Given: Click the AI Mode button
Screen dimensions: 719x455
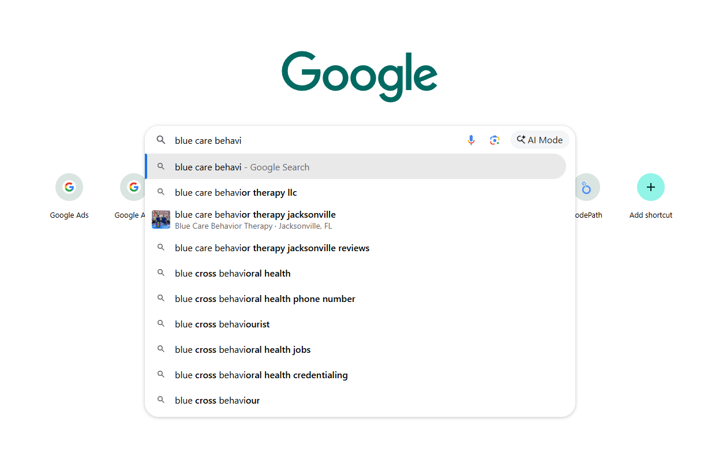Looking at the screenshot, I should [540, 140].
